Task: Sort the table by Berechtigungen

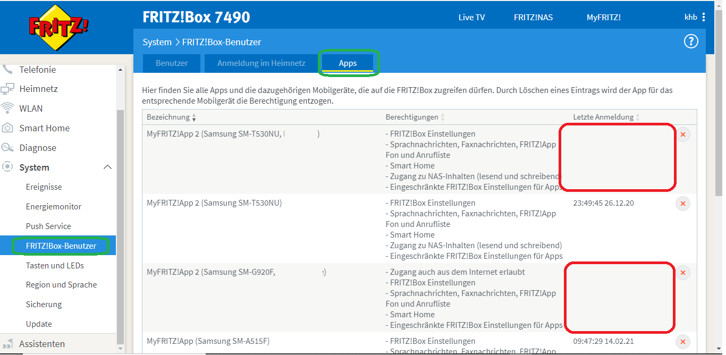Action: click(x=415, y=117)
